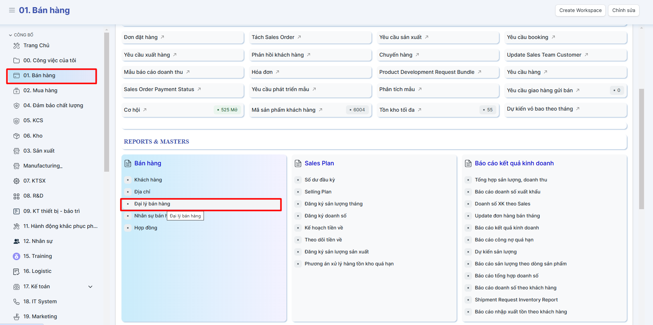Click the purple 15. Training icon
Viewport: 653px width, 325px height.
pyautogui.click(x=16, y=256)
